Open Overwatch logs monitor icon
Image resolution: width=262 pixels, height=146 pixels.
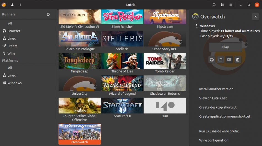[x=229, y=60]
